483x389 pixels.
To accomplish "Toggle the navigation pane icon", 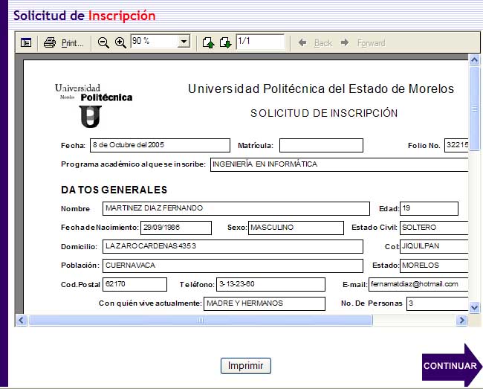I will pos(26,42).
